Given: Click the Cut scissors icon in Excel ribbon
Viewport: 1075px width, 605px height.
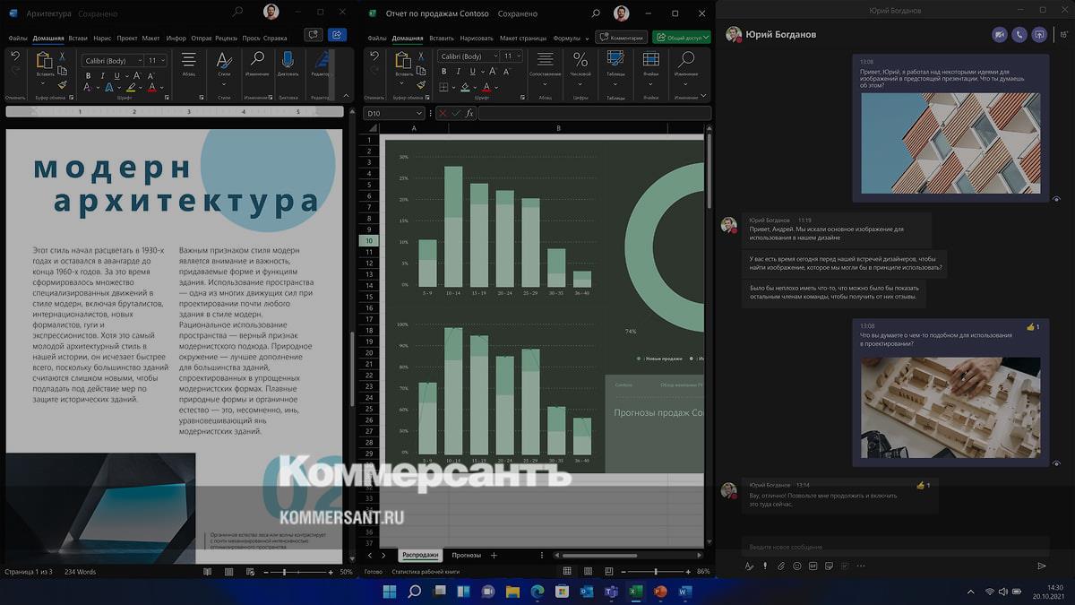Looking at the screenshot, I should 420,56.
